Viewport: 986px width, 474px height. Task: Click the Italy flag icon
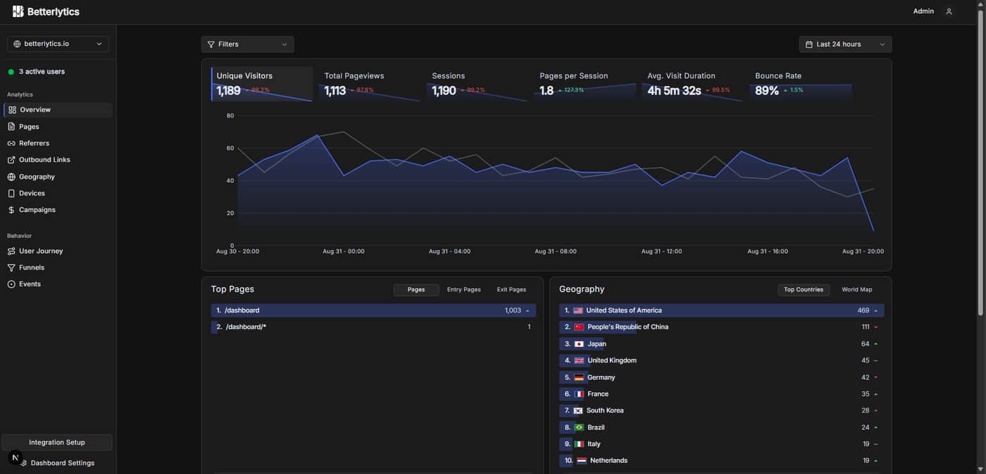[579, 444]
